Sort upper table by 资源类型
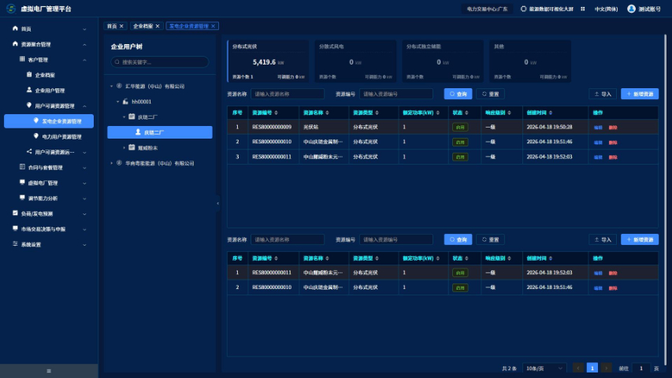672x378 pixels. click(377, 113)
